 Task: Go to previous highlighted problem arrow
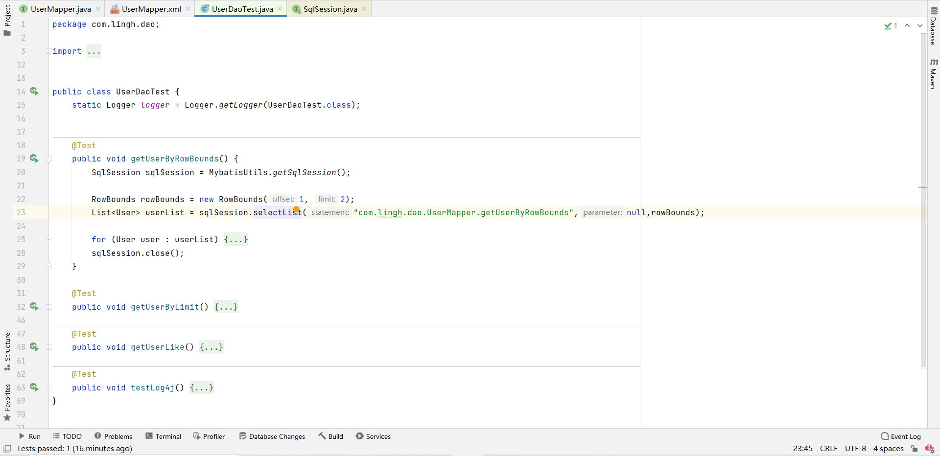(907, 25)
